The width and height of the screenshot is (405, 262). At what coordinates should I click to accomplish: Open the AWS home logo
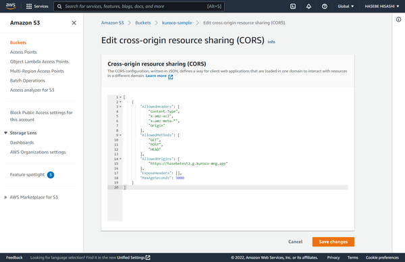pos(11,6)
